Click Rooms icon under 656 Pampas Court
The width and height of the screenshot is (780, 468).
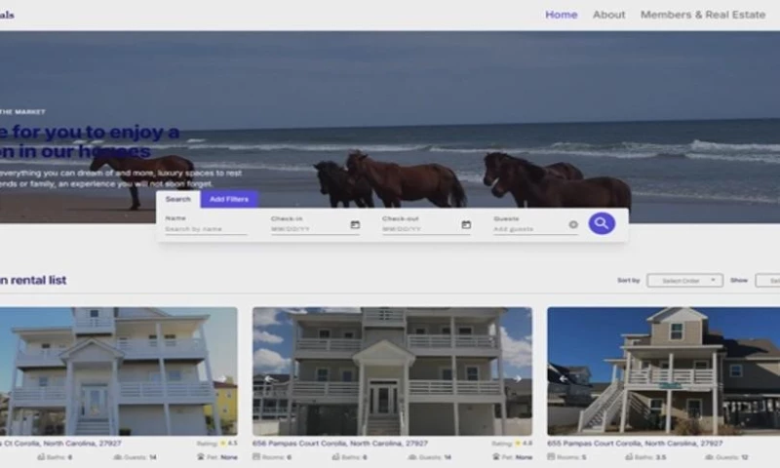256,456
